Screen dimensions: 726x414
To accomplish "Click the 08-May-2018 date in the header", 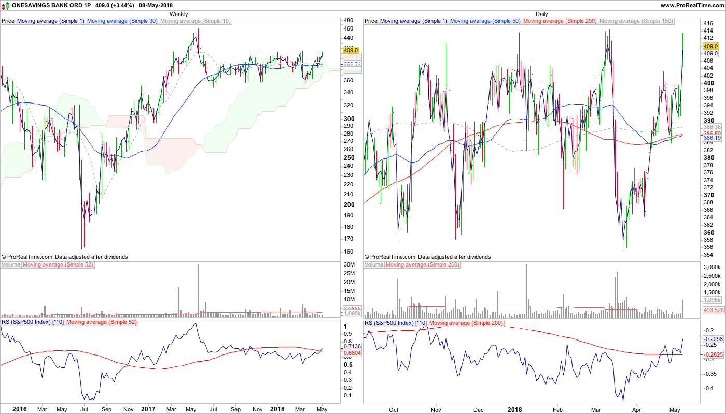I will click(x=156, y=5).
